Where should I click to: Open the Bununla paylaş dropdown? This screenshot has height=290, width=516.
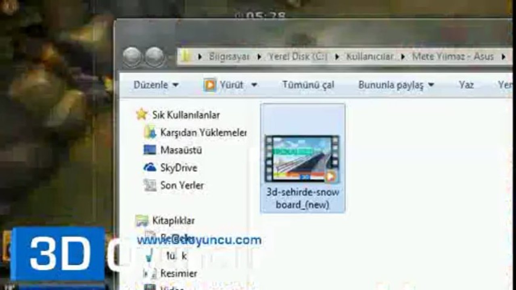[396, 85]
